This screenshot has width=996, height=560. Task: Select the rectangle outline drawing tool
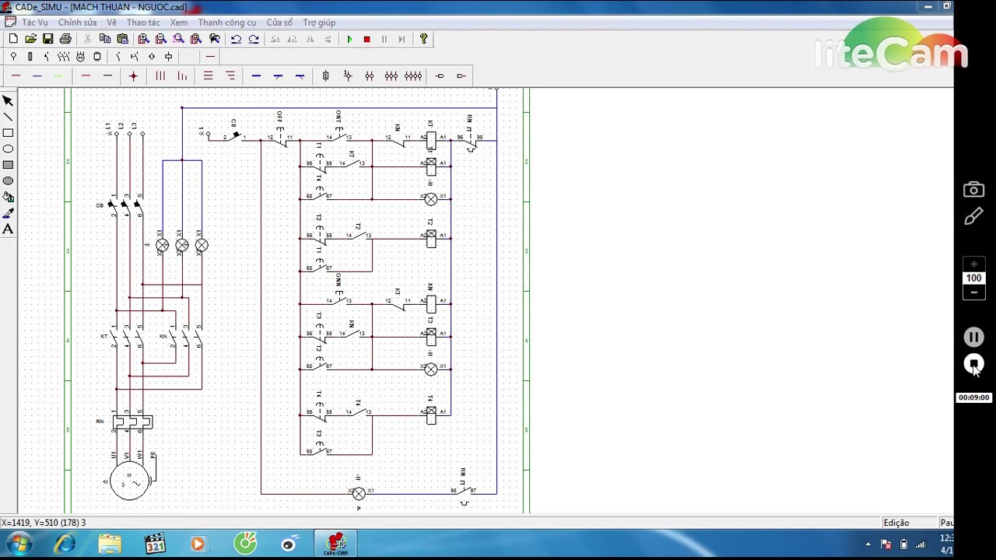8,133
